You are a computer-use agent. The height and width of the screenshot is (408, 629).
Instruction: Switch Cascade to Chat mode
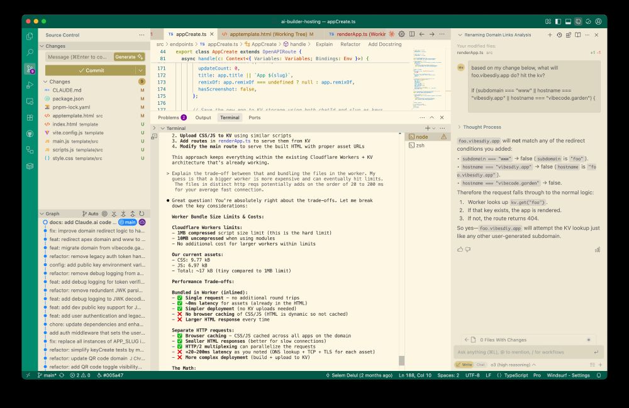coord(480,365)
